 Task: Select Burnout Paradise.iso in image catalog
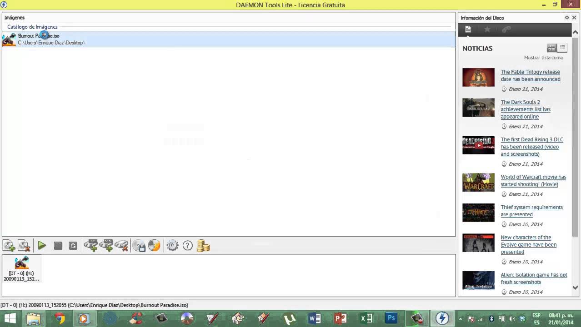click(x=228, y=39)
